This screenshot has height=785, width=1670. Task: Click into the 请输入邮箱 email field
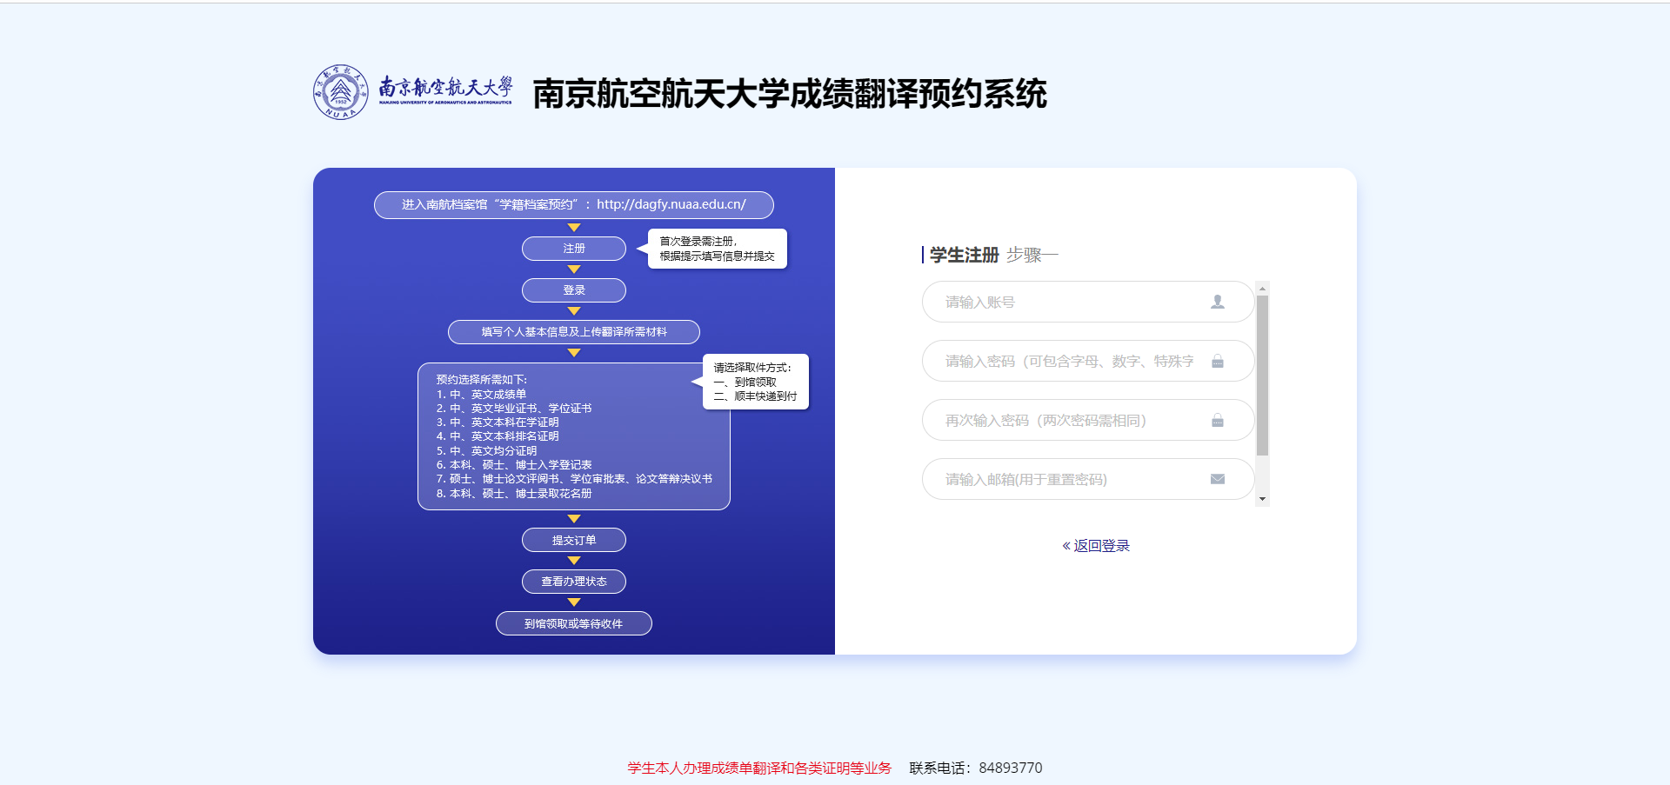coord(1070,479)
